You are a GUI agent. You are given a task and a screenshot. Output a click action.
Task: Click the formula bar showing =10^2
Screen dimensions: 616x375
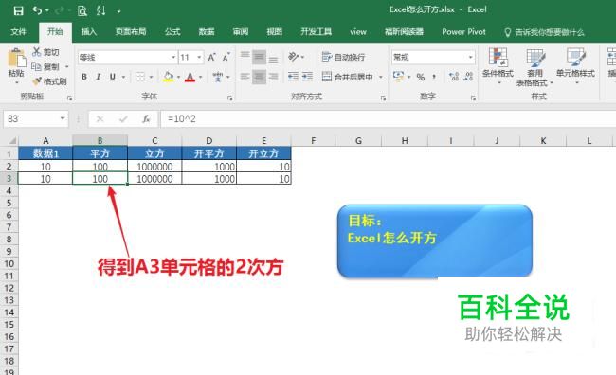389,118
